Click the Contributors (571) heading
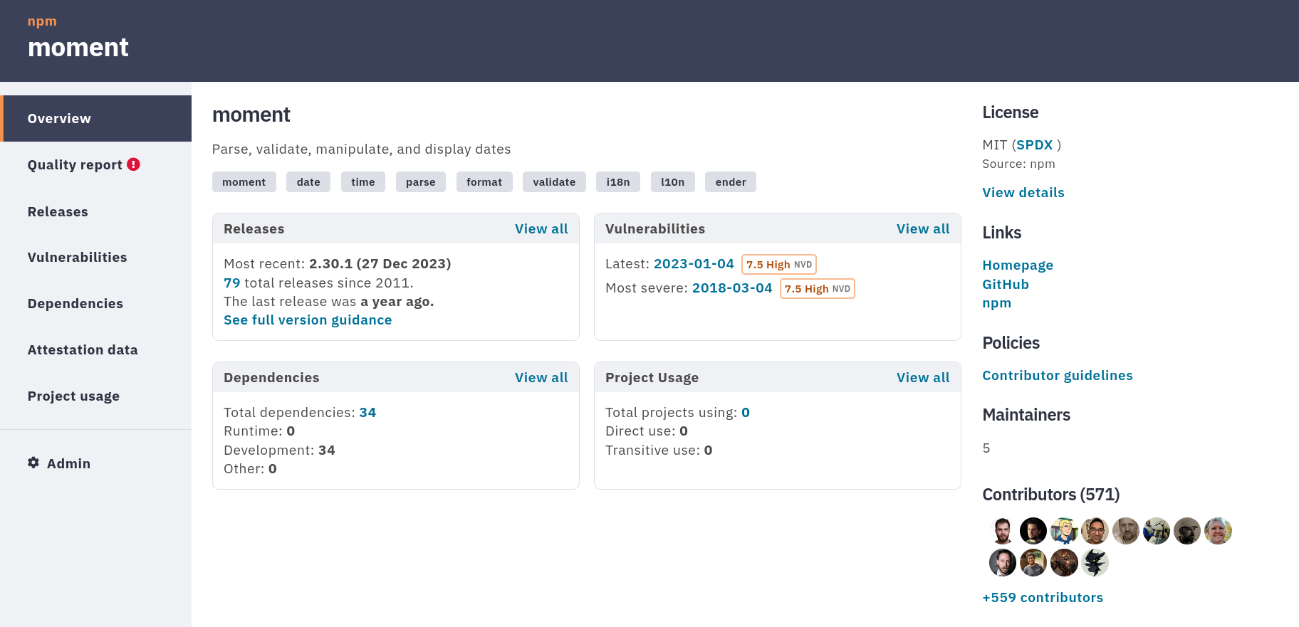Screen dimensions: 1299x627 (x=1051, y=495)
